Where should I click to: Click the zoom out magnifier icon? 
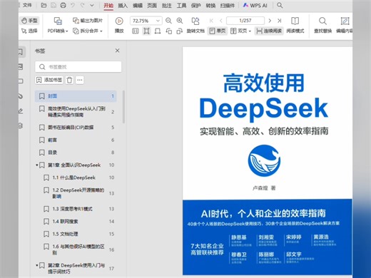pos(168,21)
